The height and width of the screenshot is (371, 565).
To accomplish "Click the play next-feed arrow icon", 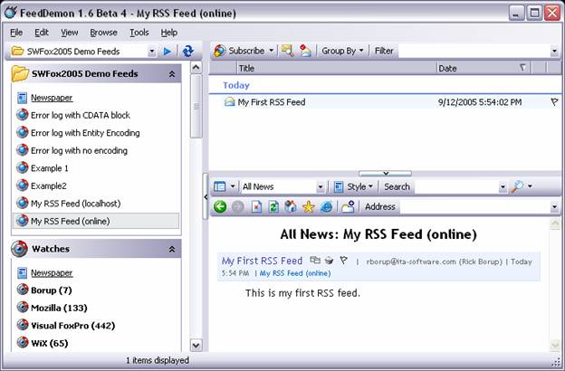I will pyautogui.click(x=168, y=52).
